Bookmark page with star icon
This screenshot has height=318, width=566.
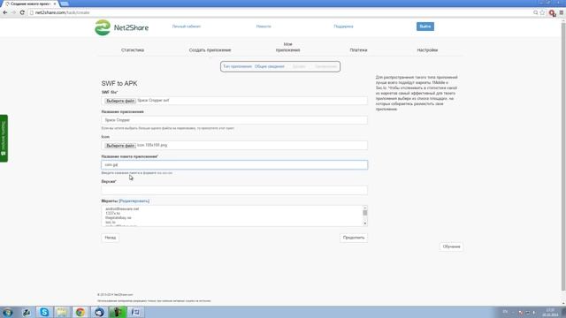tap(542, 12)
